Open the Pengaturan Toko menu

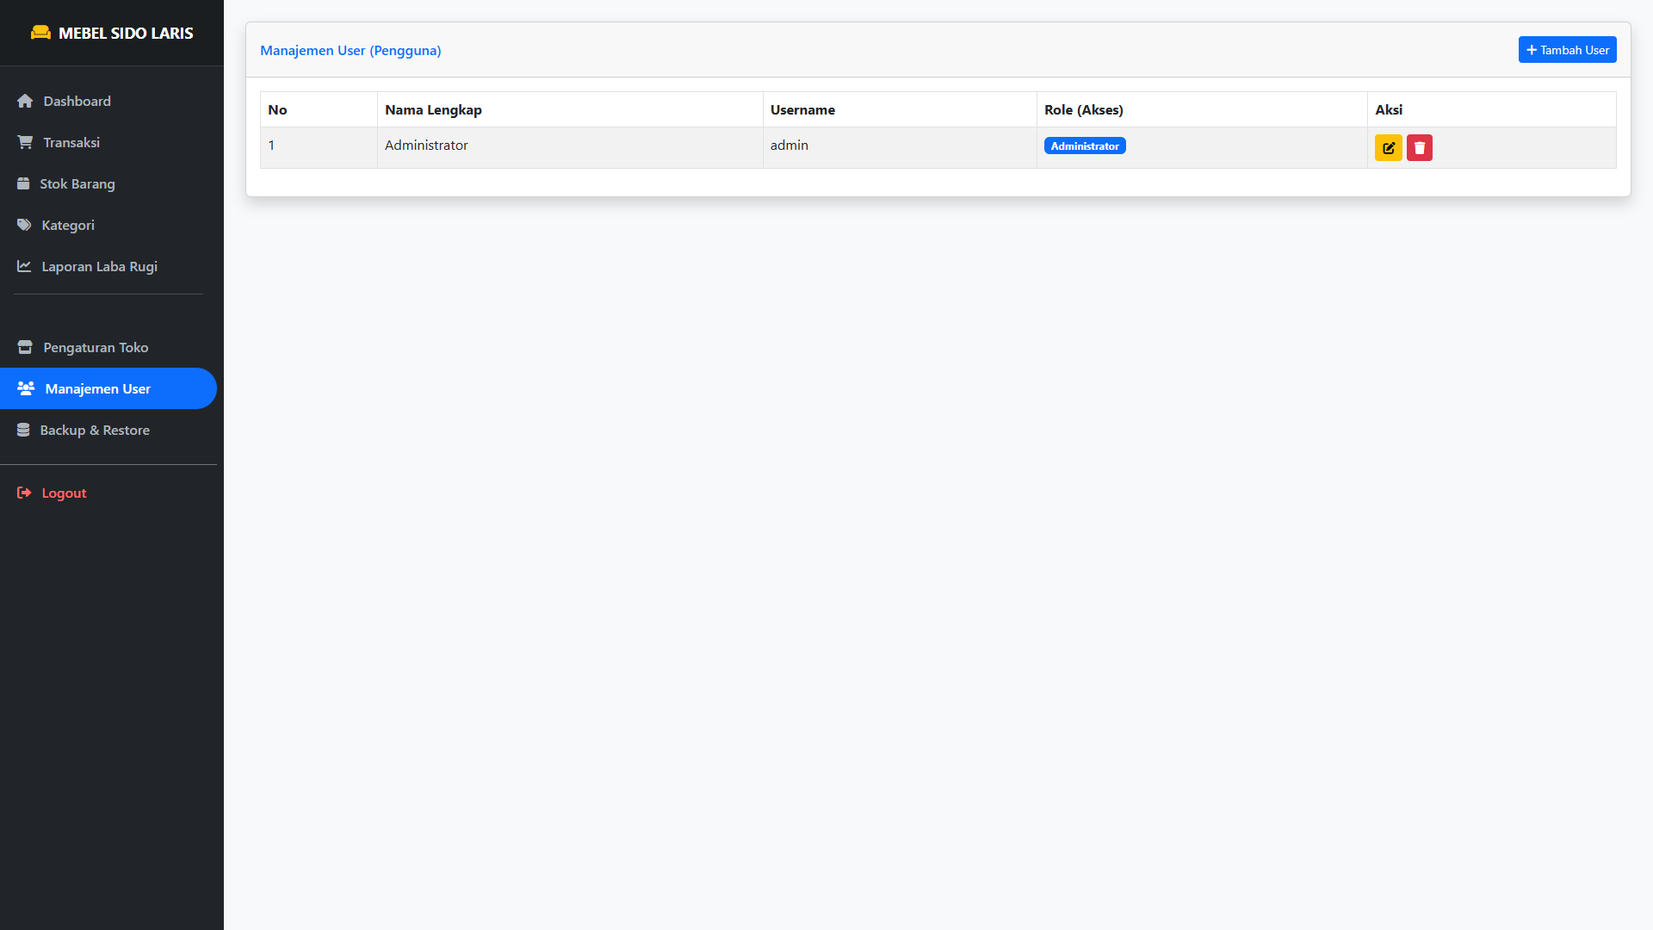point(96,348)
